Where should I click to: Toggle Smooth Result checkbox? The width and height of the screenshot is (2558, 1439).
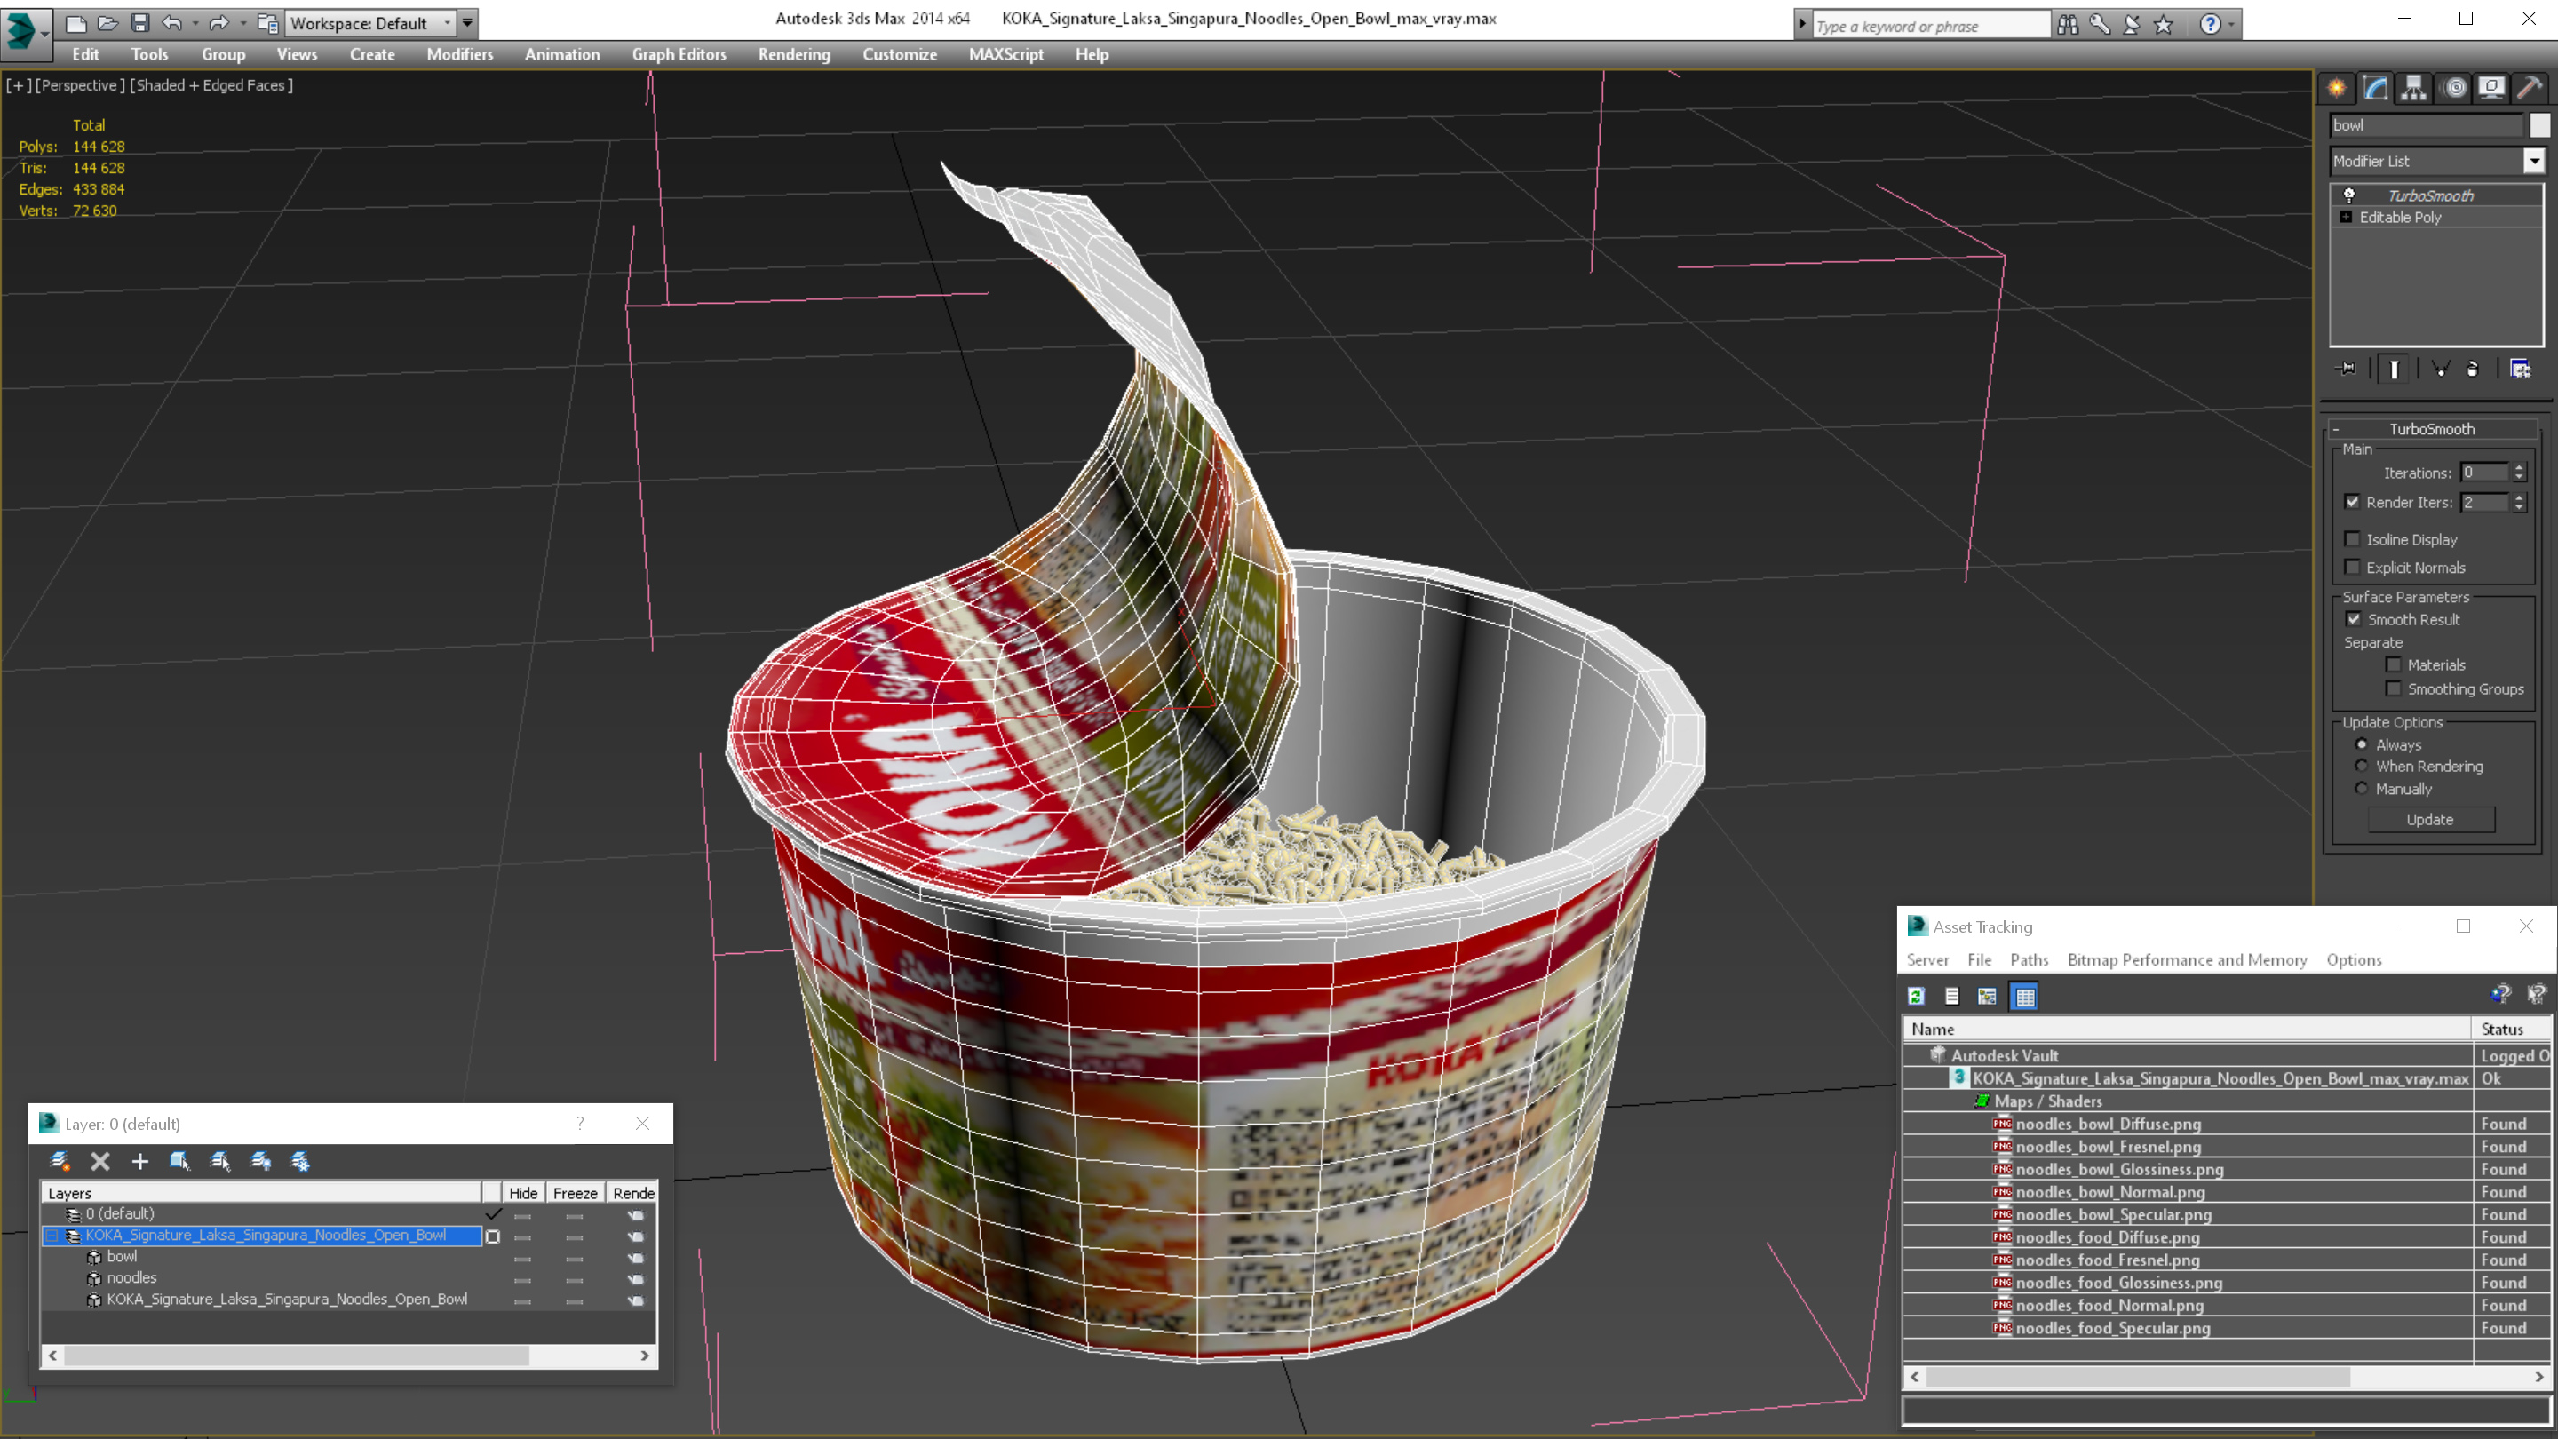coord(2355,620)
